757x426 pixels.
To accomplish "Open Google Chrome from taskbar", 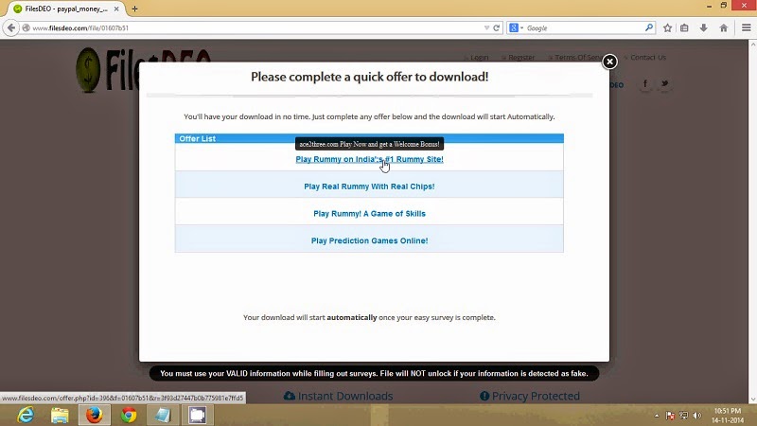I will pyautogui.click(x=129, y=415).
